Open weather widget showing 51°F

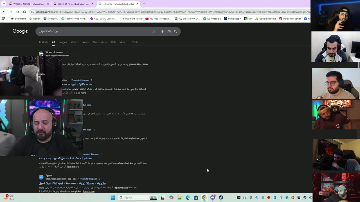(x=9, y=198)
